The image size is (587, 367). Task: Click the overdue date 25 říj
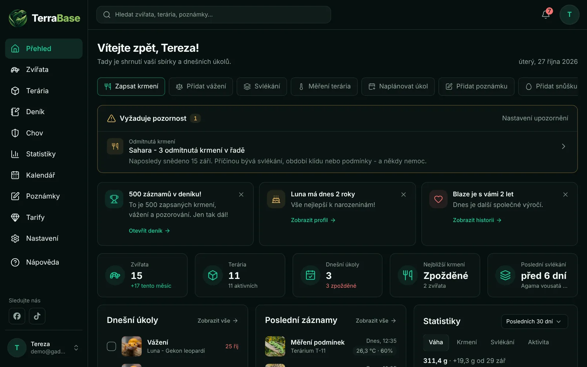[232, 346]
